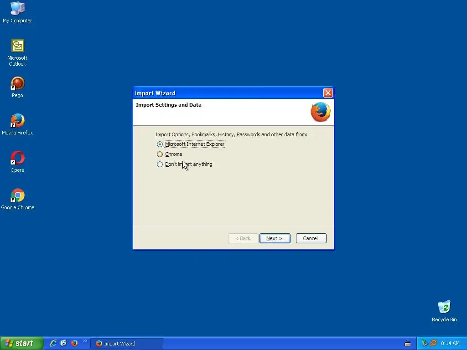Screen dimensions: 467x350
Task: Select the Pego desktop shortcut
Action: tap(17, 87)
